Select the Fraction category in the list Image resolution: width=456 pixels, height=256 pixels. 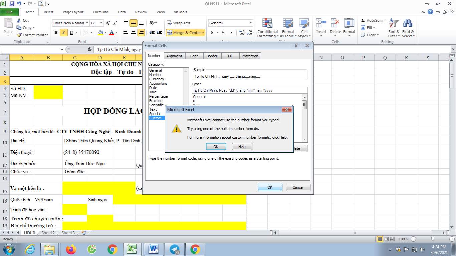click(156, 101)
